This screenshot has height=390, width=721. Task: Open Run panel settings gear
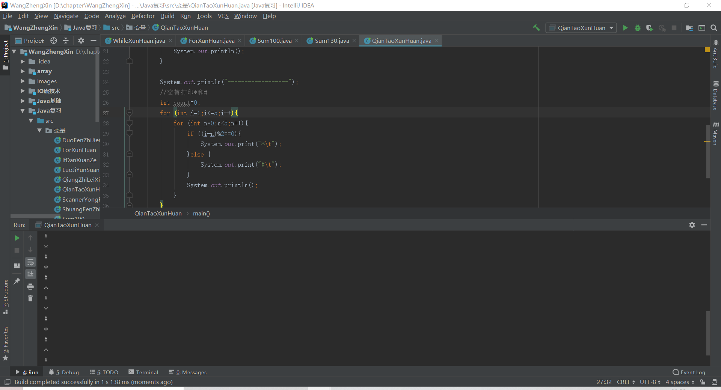tap(692, 225)
